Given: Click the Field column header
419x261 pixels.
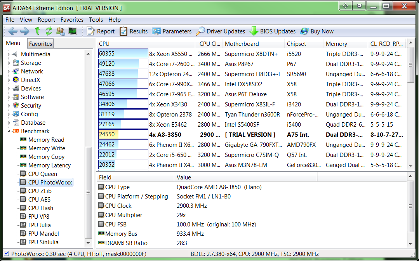Looking at the screenshot, I should pyautogui.click(x=135, y=177).
